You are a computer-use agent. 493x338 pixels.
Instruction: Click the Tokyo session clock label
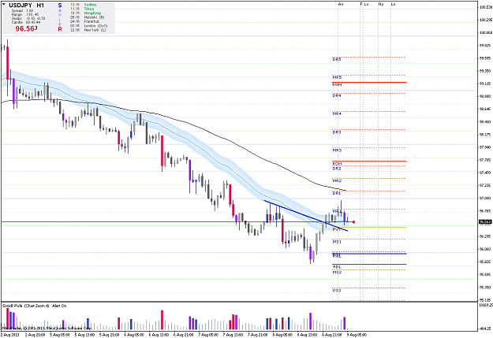pyautogui.click(x=89, y=9)
